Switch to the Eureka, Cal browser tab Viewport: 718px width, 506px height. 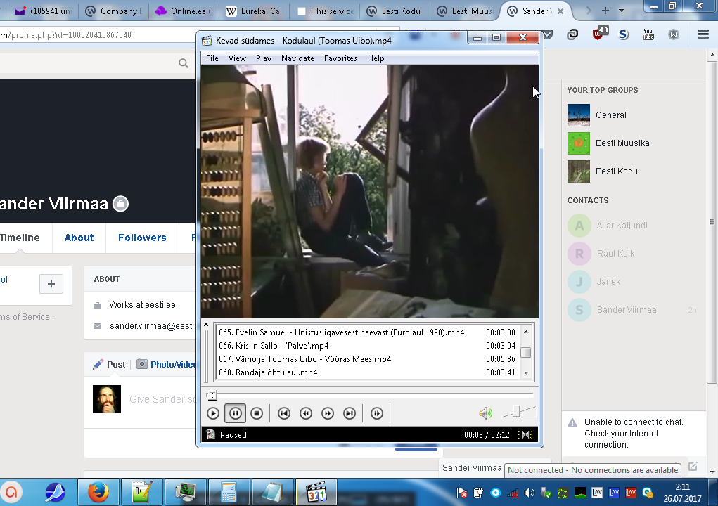254,11
